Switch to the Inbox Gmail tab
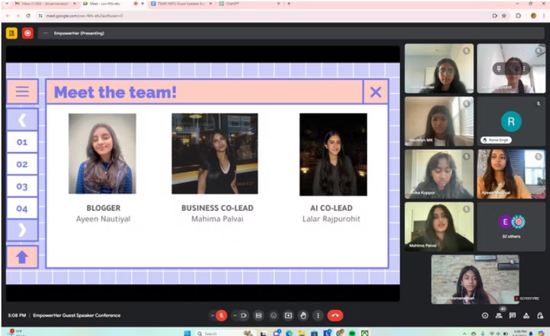550x336 pixels. coord(38,4)
